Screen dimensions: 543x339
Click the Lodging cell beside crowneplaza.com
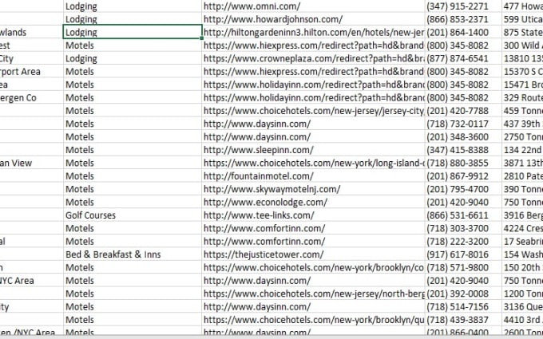tap(133, 58)
